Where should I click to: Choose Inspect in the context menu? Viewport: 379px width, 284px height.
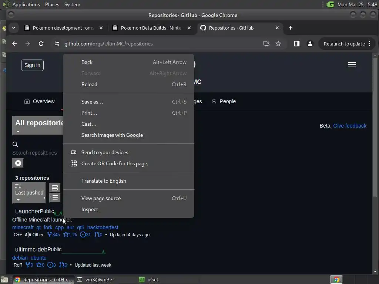pos(128,209)
